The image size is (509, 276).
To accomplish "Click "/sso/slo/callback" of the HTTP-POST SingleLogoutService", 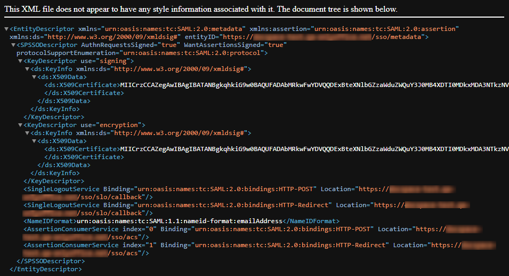I will (x=110, y=197).
